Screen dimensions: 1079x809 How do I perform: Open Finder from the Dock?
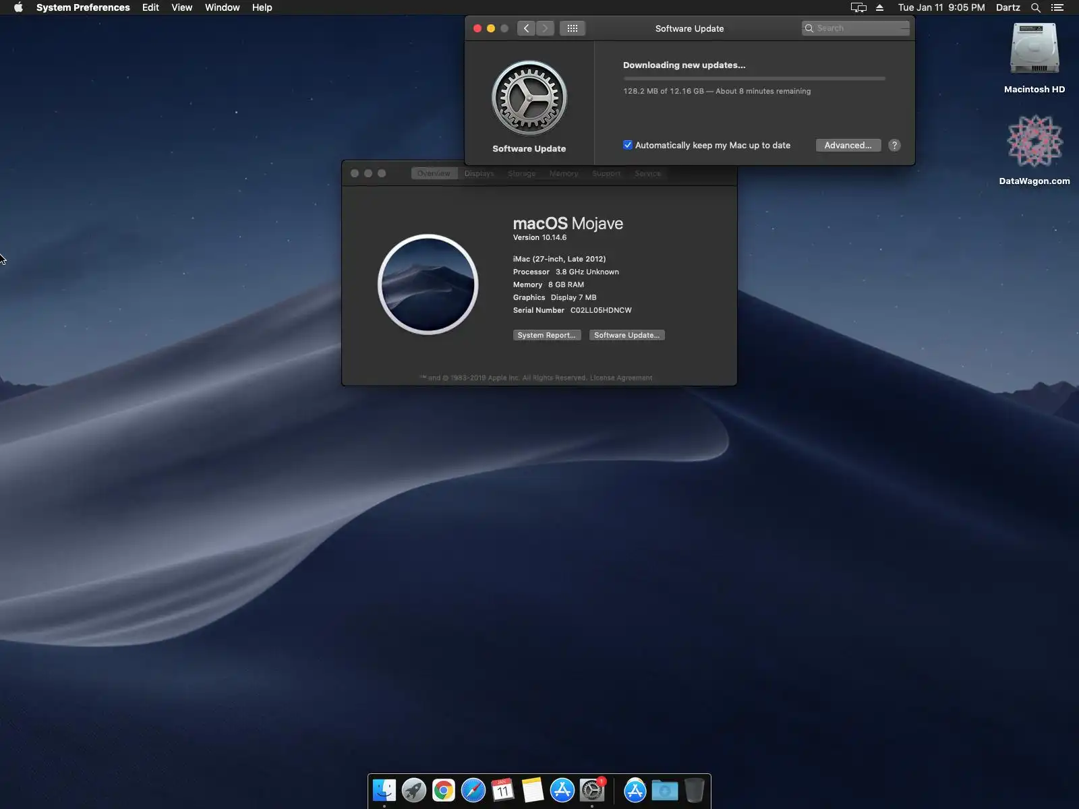[x=384, y=790]
